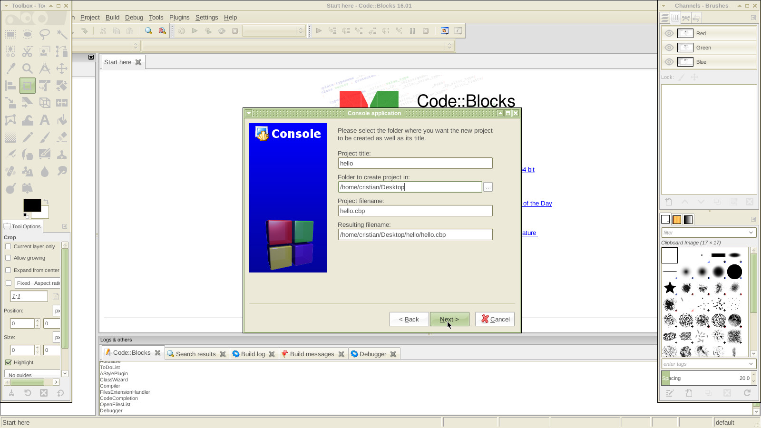Toggle visibility of Blue channel

tap(669, 62)
